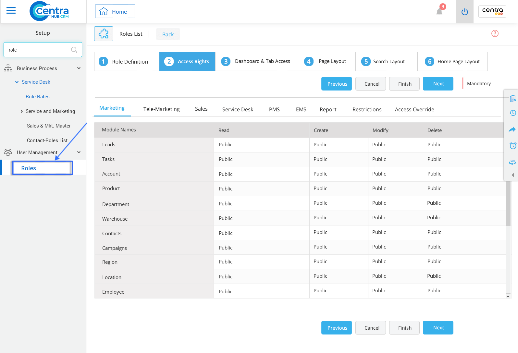Switch to the Report tab
Screen dimensions: 518x353
coord(328,110)
